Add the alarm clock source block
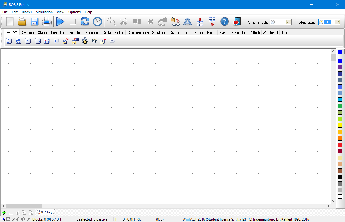The width and height of the screenshot is (345, 222). 94,41
